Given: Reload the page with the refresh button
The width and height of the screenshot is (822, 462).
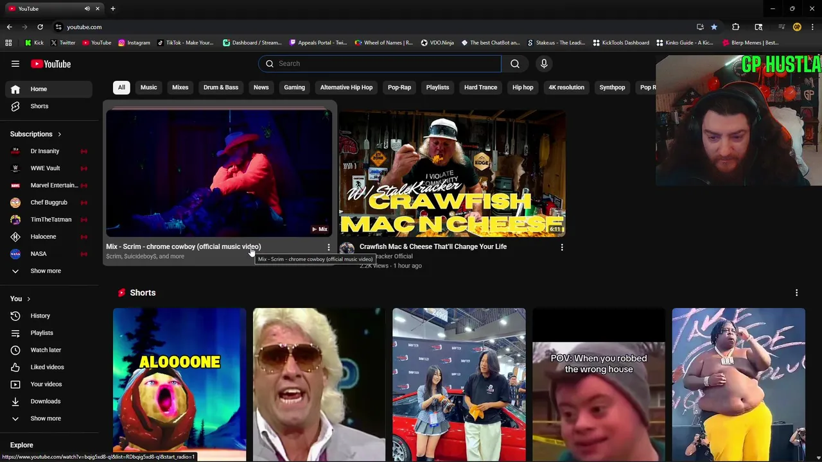Looking at the screenshot, I should tap(40, 27).
